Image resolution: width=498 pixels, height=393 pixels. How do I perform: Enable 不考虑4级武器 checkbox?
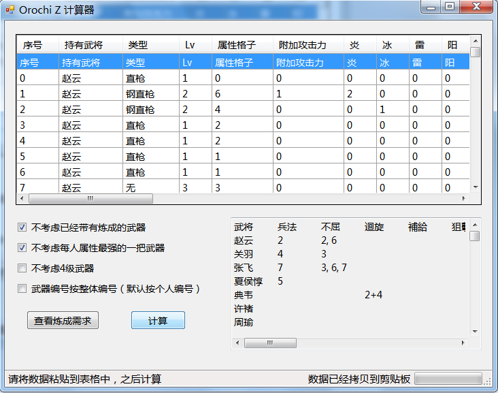22,268
